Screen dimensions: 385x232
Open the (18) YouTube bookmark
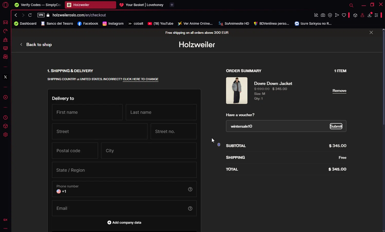pos(160,24)
